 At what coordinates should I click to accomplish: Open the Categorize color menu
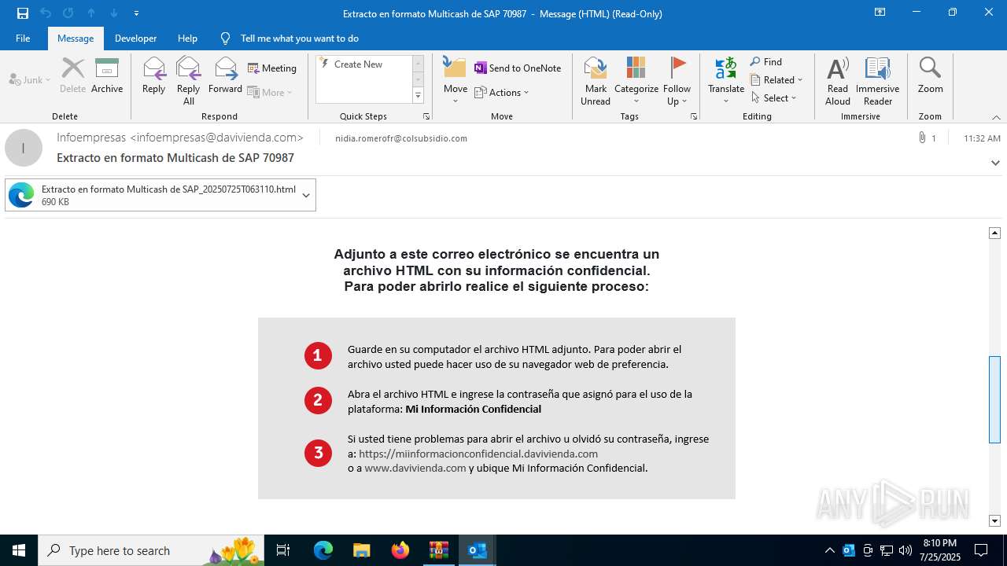pos(636,80)
